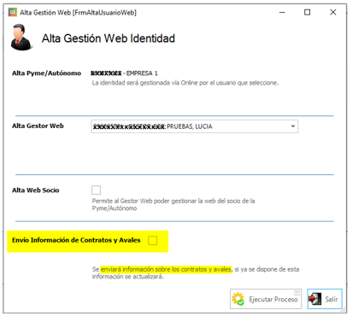This screenshot has width=352, height=316.
Task: Close the FrmAltaUsuarioWeb dialog
Action: [333, 12]
